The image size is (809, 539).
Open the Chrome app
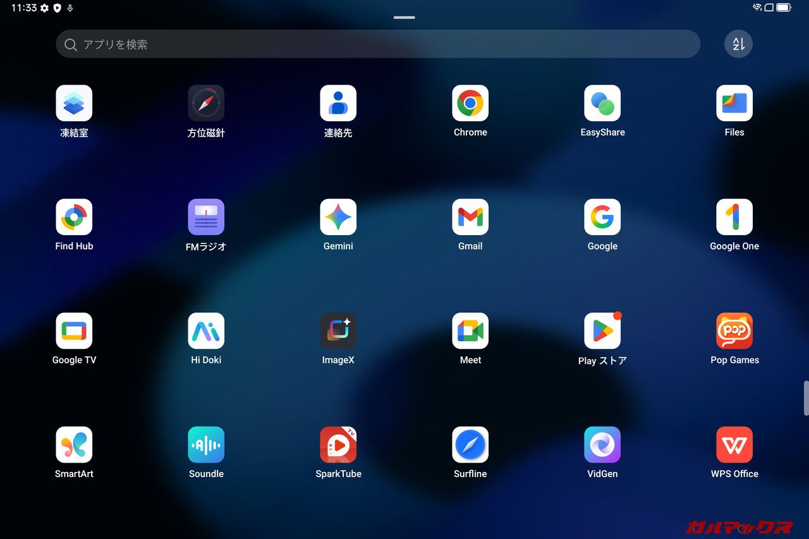(x=470, y=104)
